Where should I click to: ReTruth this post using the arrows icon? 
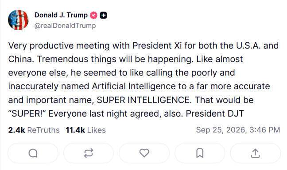[89, 153]
